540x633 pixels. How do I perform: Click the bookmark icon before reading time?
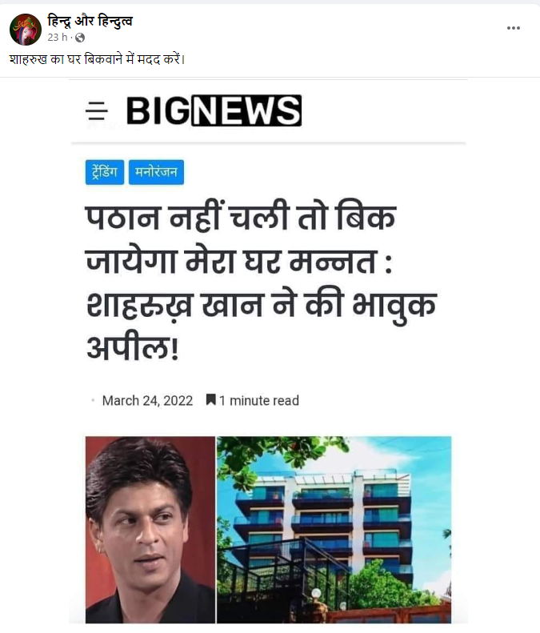click(210, 399)
